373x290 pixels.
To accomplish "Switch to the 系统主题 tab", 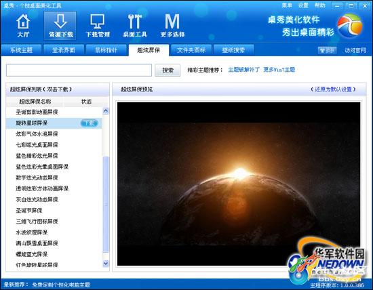I will [21, 50].
